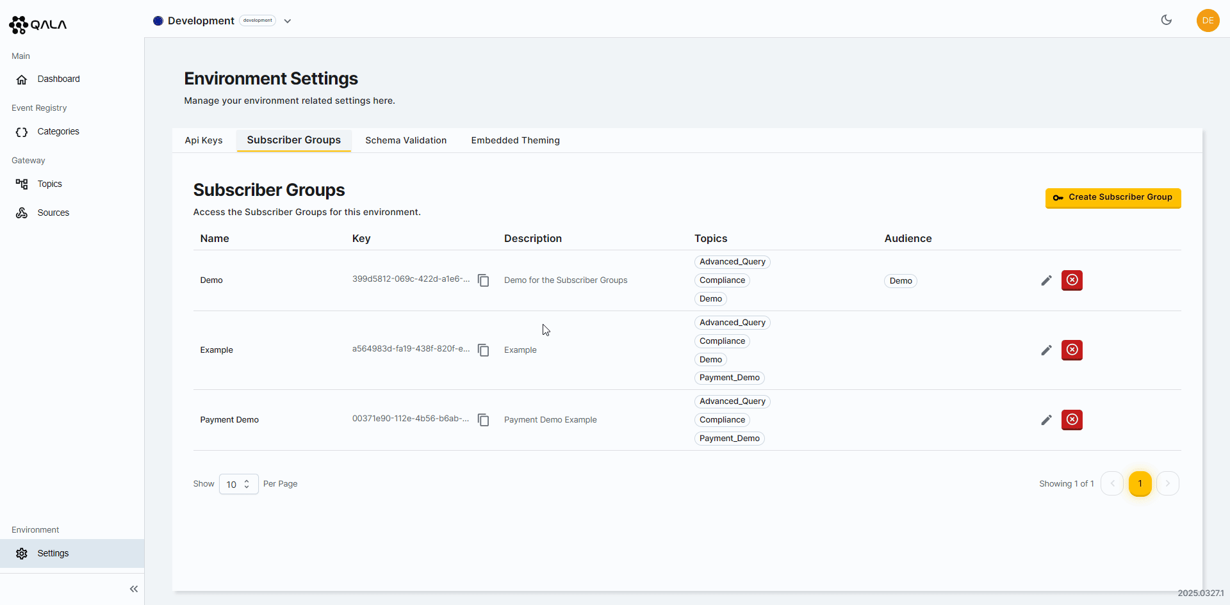Delete the Demo subscriber group
This screenshot has width=1230, height=605.
tap(1072, 280)
